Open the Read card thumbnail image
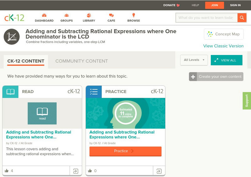This screenshot has width=251, height=177. click(42, 113)
